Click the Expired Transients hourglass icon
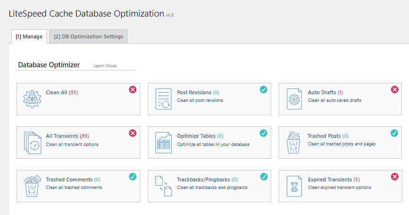 pos(294,186)
